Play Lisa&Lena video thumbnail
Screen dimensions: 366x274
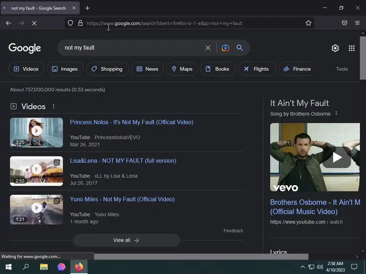click(x=36, y=171)
